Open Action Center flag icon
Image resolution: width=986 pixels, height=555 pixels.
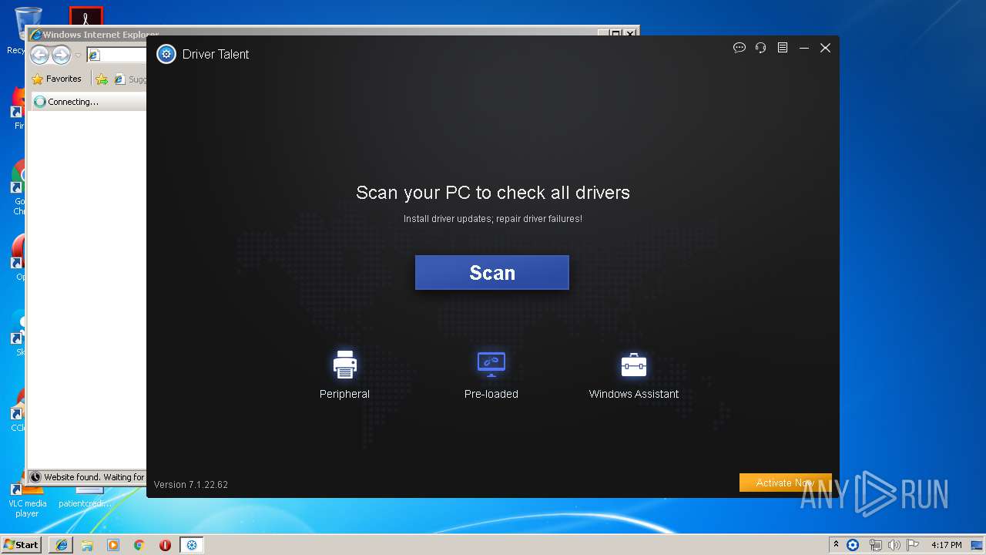coord(913,545)
